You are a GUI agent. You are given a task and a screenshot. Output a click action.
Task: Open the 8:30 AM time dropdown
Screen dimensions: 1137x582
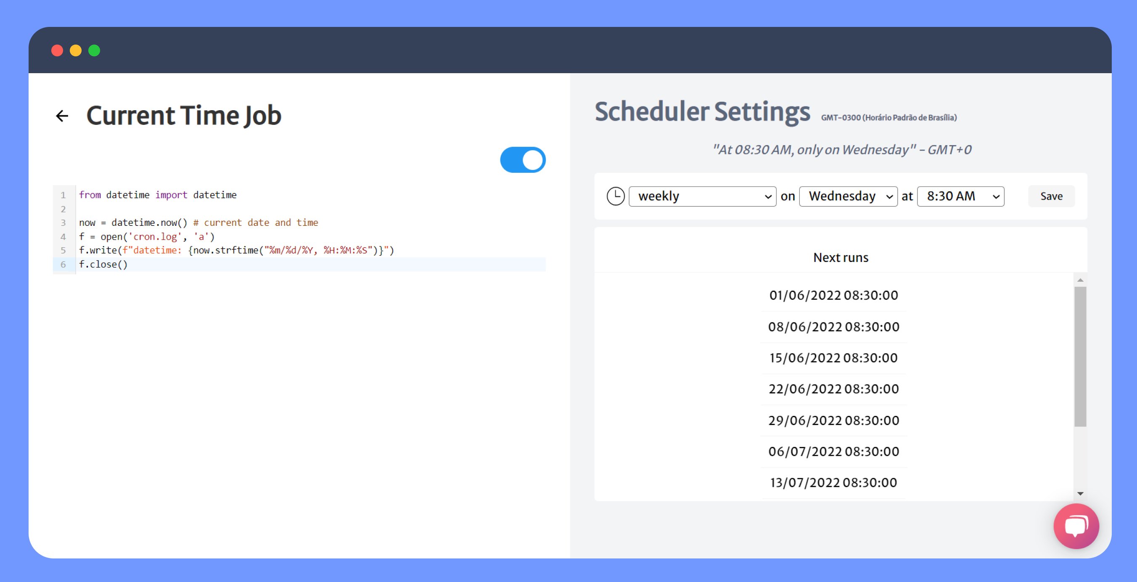coord(960,196)
